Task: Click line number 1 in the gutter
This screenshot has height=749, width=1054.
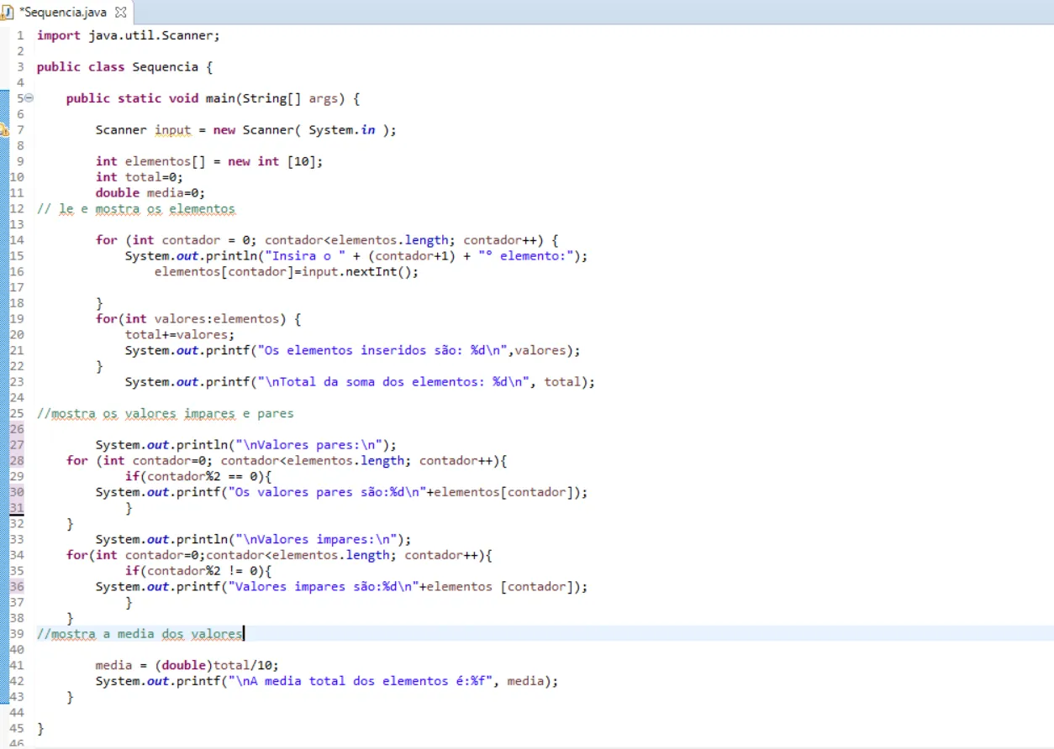Action: click(x=19, y=35)
